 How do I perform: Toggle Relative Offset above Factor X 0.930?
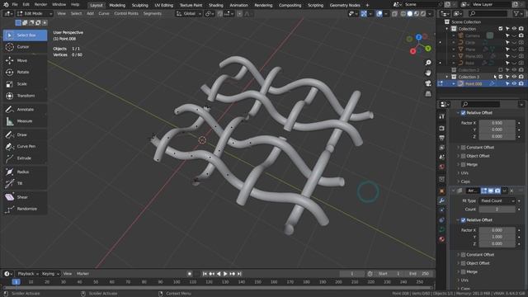464,113
